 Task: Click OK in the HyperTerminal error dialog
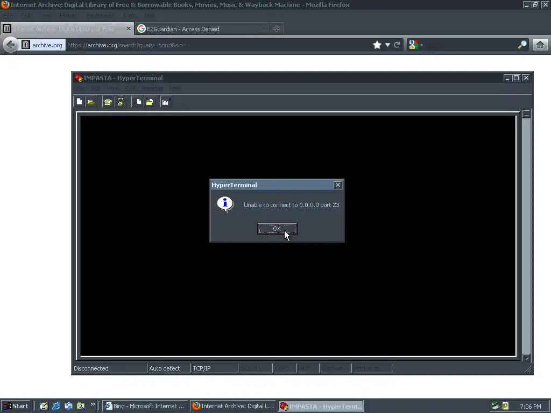277,229
